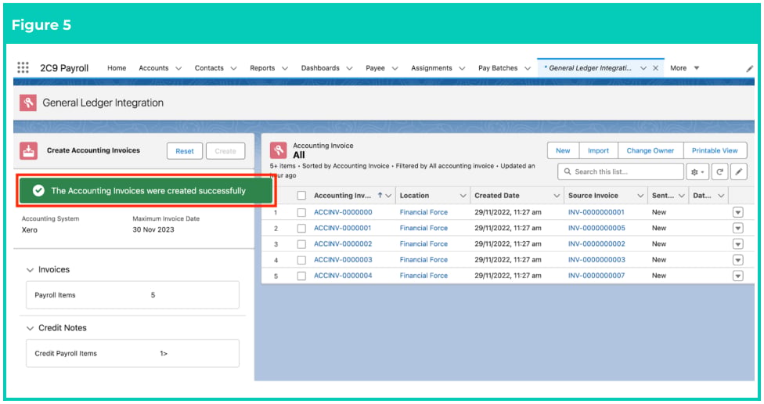Open row actions for ACCINV-0000000
This screenshot has height=404, width=764.
point(737,212)
